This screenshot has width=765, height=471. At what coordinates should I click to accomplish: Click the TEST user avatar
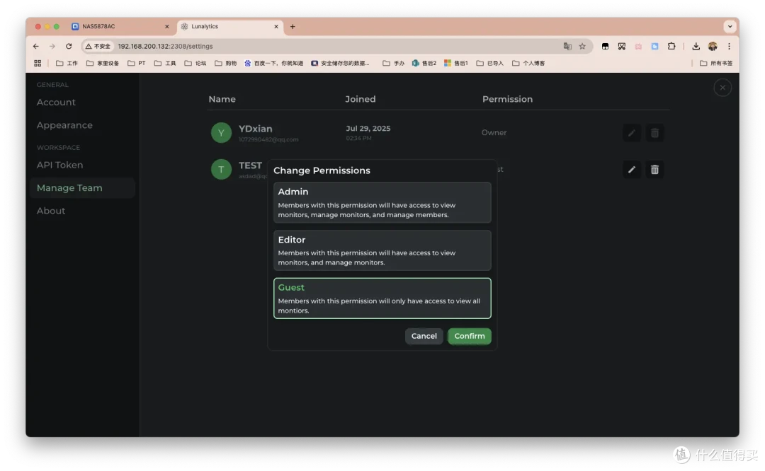(x=221, y=170)
